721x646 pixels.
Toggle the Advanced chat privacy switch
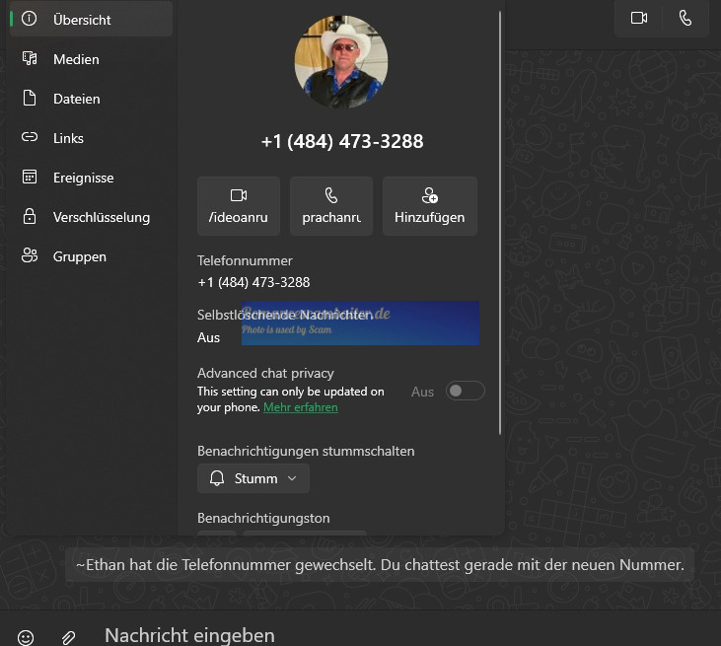[465, 392]
